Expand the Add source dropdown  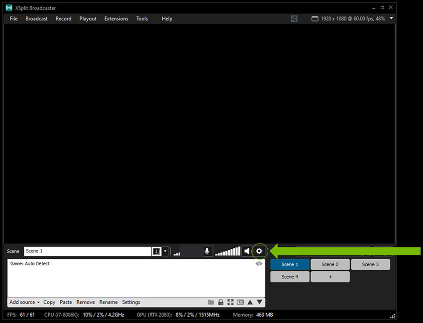tap(24, 302)
